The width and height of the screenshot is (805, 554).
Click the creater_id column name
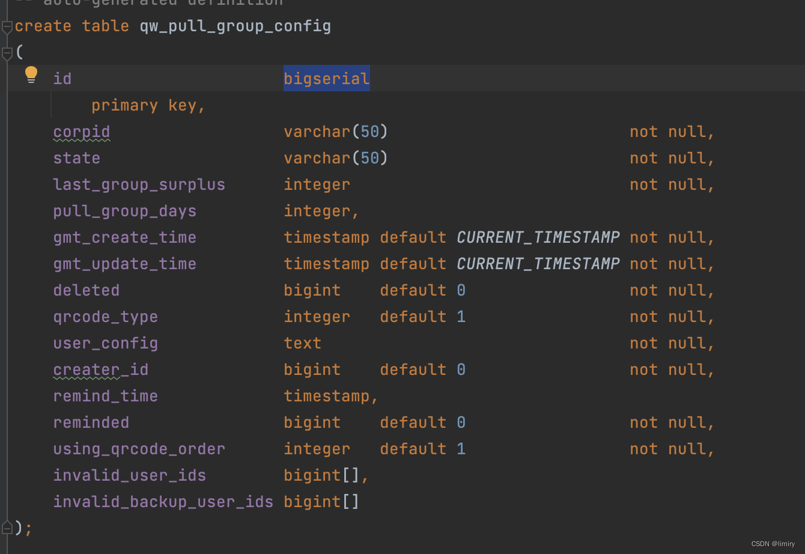tap(101, 370)
